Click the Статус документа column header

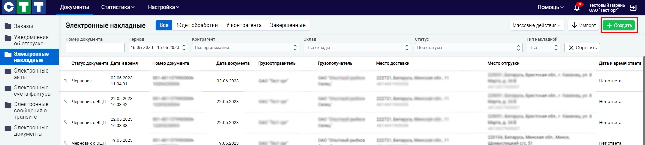coord(90,63)
